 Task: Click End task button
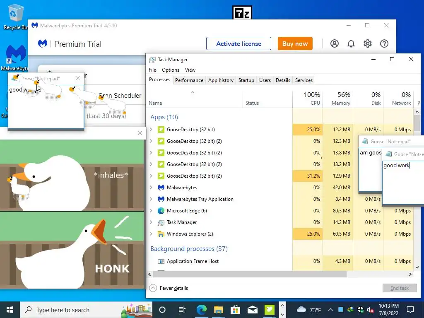pos(400,288)
